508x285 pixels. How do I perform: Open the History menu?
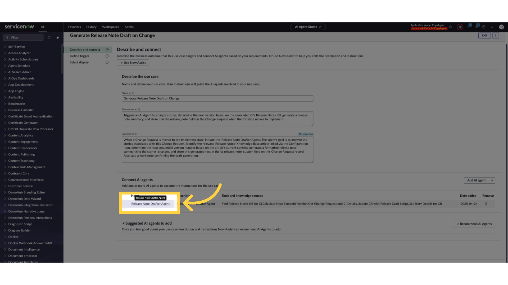[x=91, y=27]
